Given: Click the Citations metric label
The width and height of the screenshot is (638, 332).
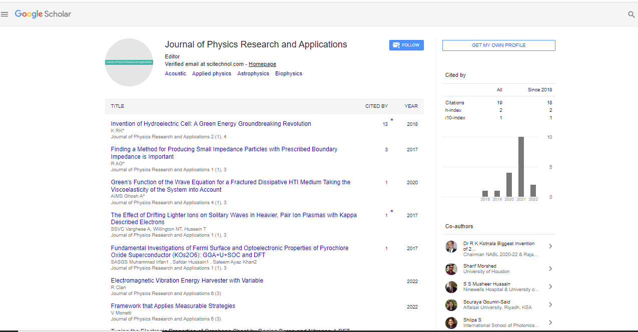Looking at the screenshot, I should (455, 103).
